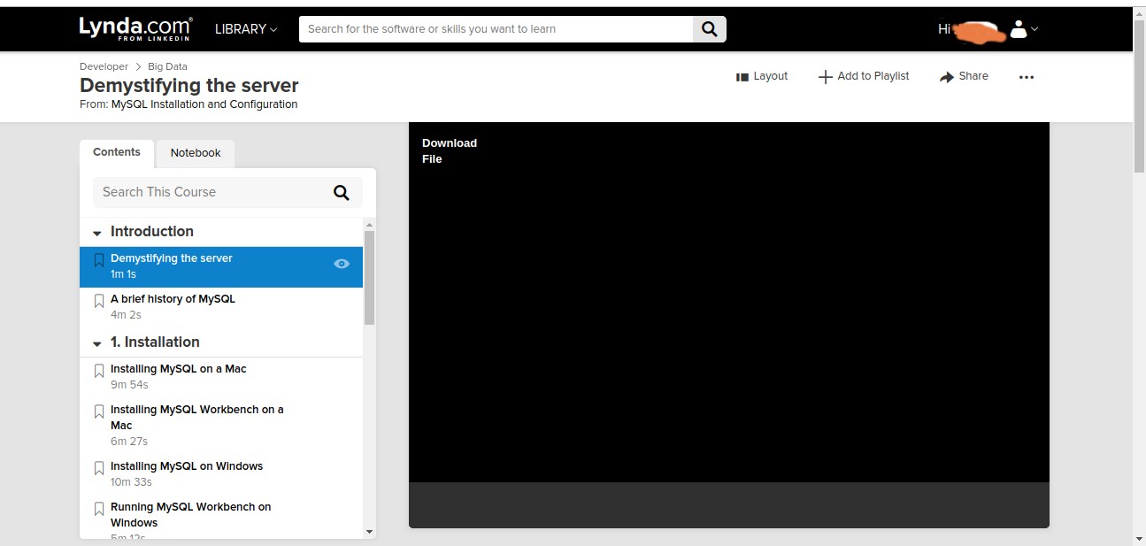The image size is (1146, 546).
Task: Bookmark Installing MySQL on a Mac
Action: tap(99, 372)
